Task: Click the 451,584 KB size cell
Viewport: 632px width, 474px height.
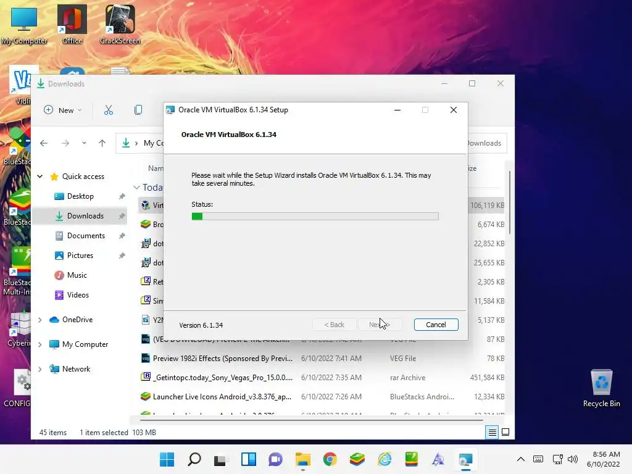Action: [487, 377]
